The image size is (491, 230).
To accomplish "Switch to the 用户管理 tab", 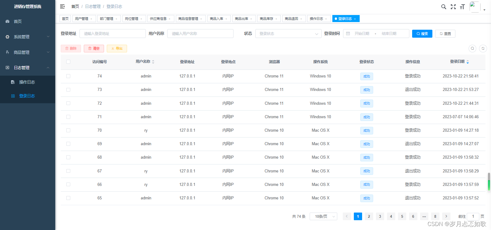I will pyautogui.click(x=84, y=19).
